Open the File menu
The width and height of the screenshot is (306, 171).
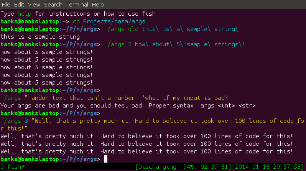(x=6, y=5)
